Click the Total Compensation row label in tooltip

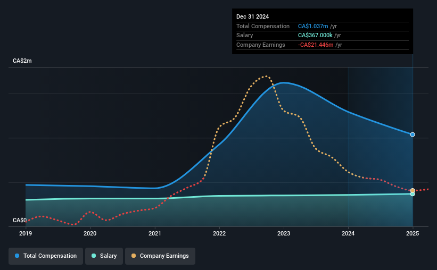pyautogui.click(x=263, y=26)
